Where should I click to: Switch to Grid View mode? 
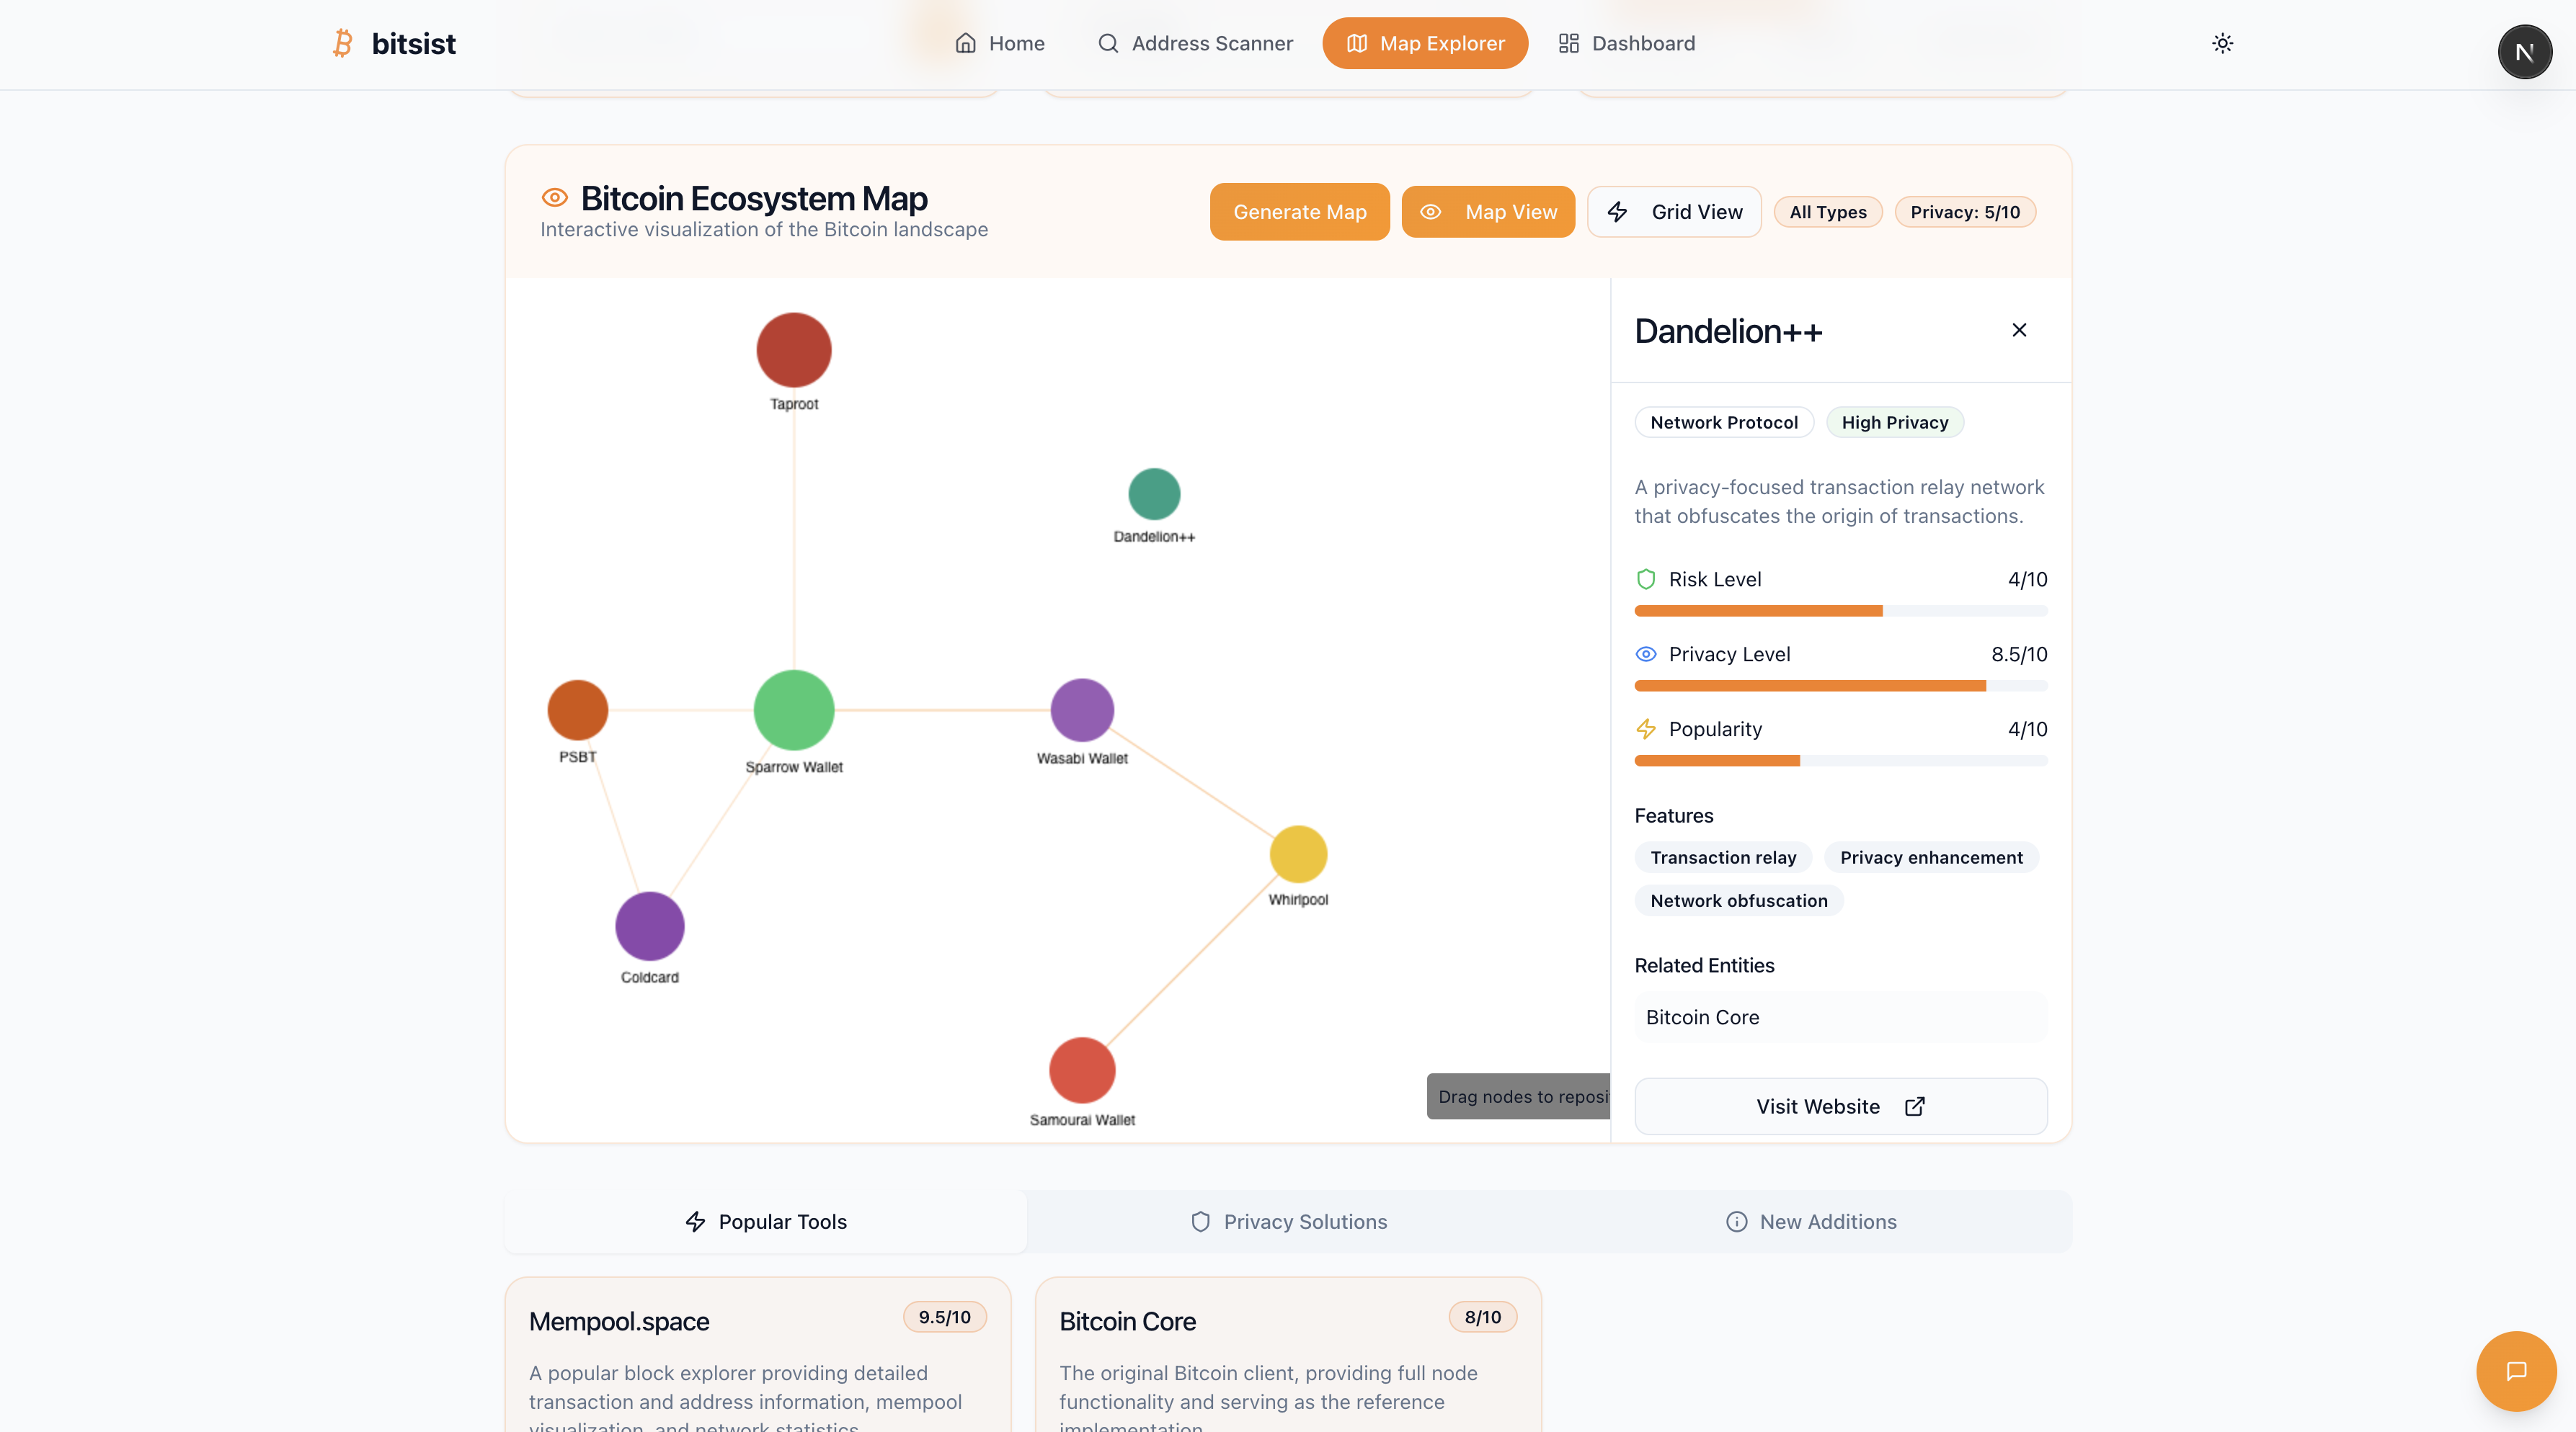[1674, 212]
